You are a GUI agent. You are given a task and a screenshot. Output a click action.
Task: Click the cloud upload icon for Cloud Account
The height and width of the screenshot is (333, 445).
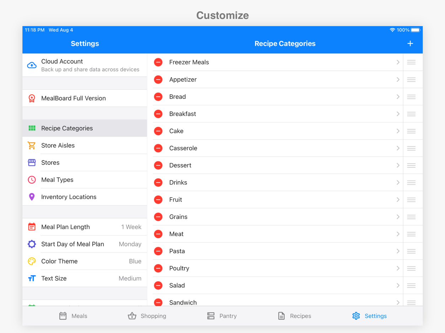pos(32,65)
